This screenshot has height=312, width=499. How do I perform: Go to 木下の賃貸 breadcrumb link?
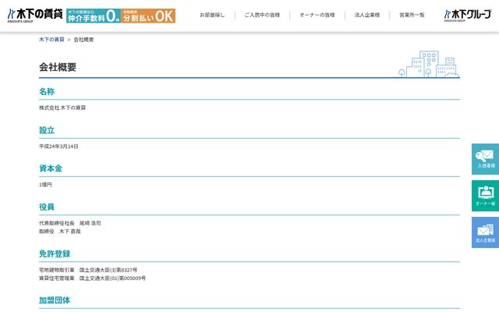tap(51, 40)
